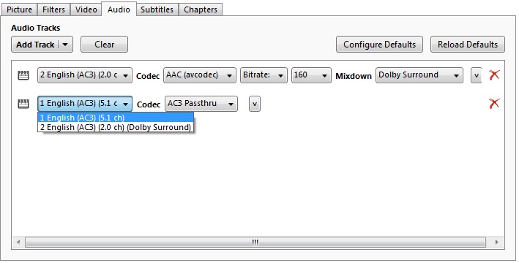The image size is (519, 263).
Task: Click the horizontal scrollbar thumb
Action: 255,242
